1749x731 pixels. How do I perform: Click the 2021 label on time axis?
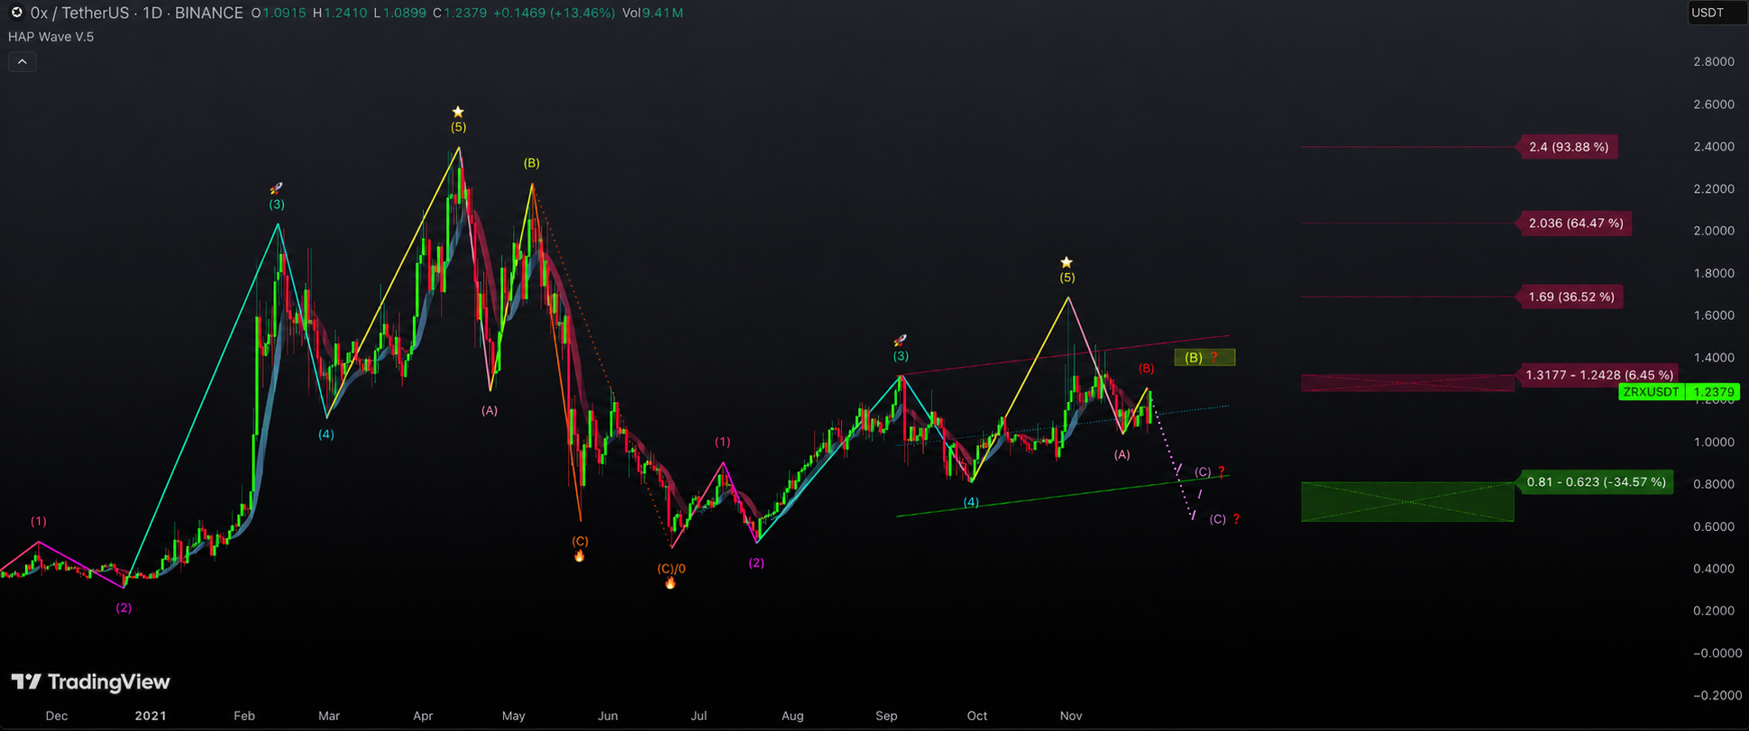(x=151, y=716)
